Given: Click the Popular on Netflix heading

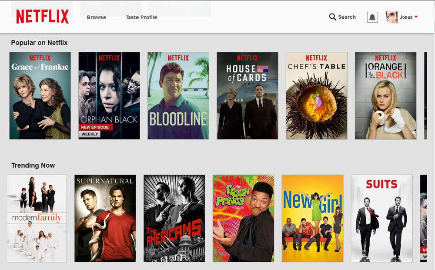Looking at the screenshot, I should click(x=39, y=43).
